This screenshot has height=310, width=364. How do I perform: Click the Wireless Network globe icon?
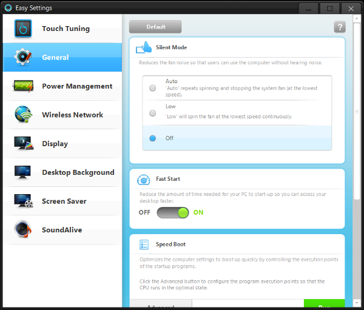[23, 115]
